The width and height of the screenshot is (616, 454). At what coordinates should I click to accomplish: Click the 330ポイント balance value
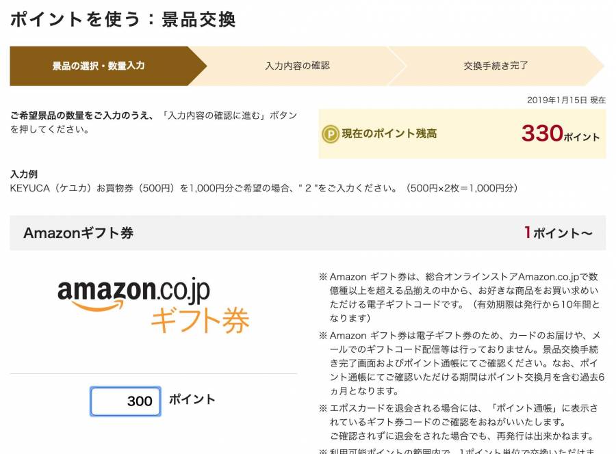(561, 134)
